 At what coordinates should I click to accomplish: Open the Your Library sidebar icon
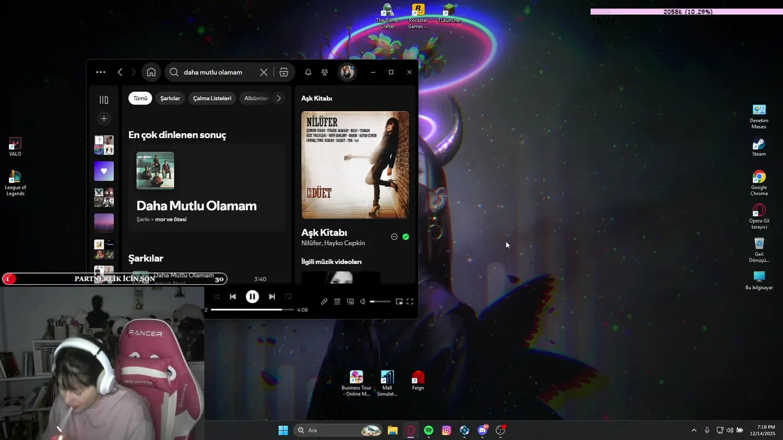tap(104, 100)
